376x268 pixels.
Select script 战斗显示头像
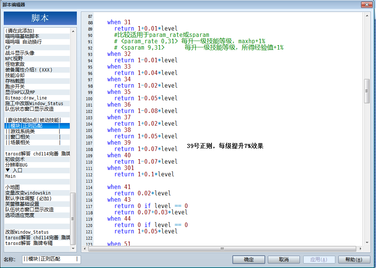[x=37, y=53]
